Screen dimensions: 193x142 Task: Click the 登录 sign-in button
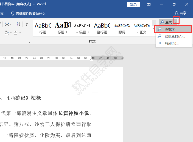(x=133, y=4)
